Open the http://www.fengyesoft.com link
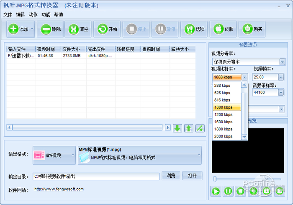This screenshot has width=293, height=205. pos(59,189)
